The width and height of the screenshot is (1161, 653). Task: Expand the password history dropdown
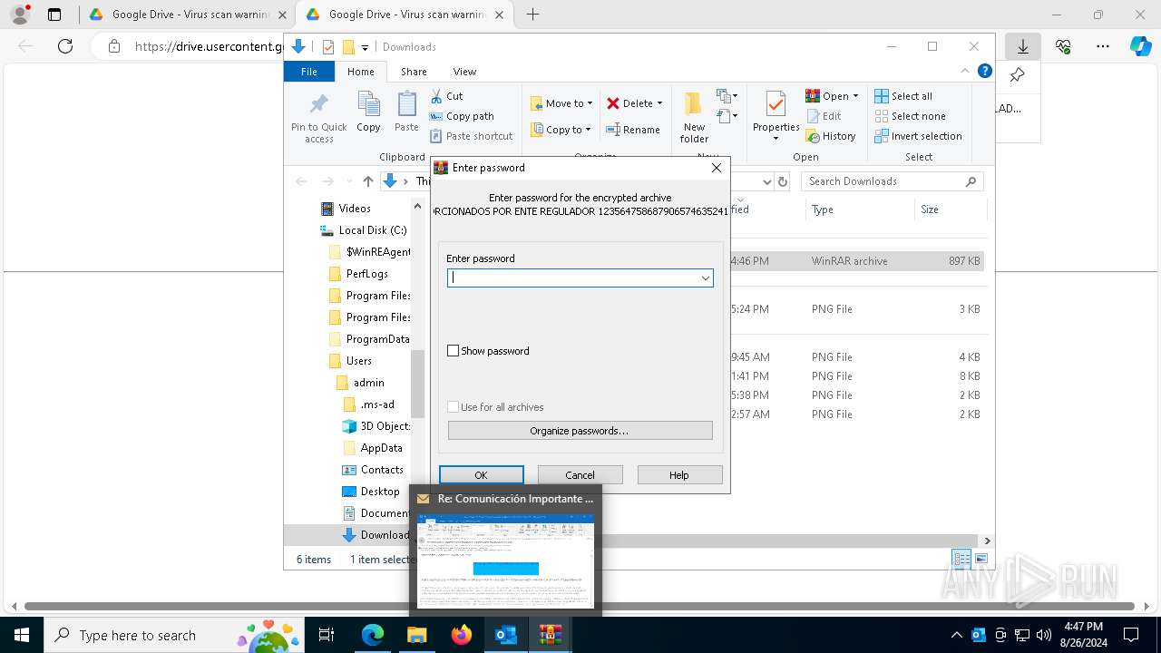pyautogui.click(x=705, y=278)
